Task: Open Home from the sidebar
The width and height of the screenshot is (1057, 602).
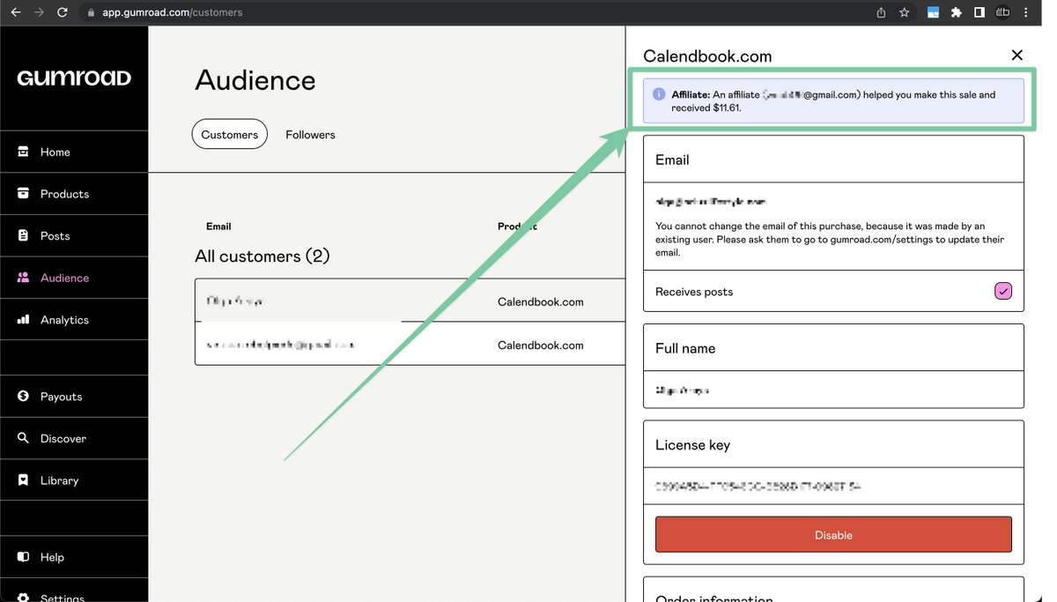Action: (x=74, y=152)
